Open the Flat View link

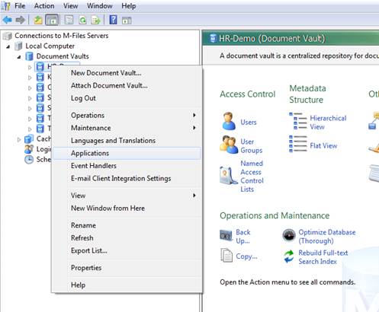[323, 145]
